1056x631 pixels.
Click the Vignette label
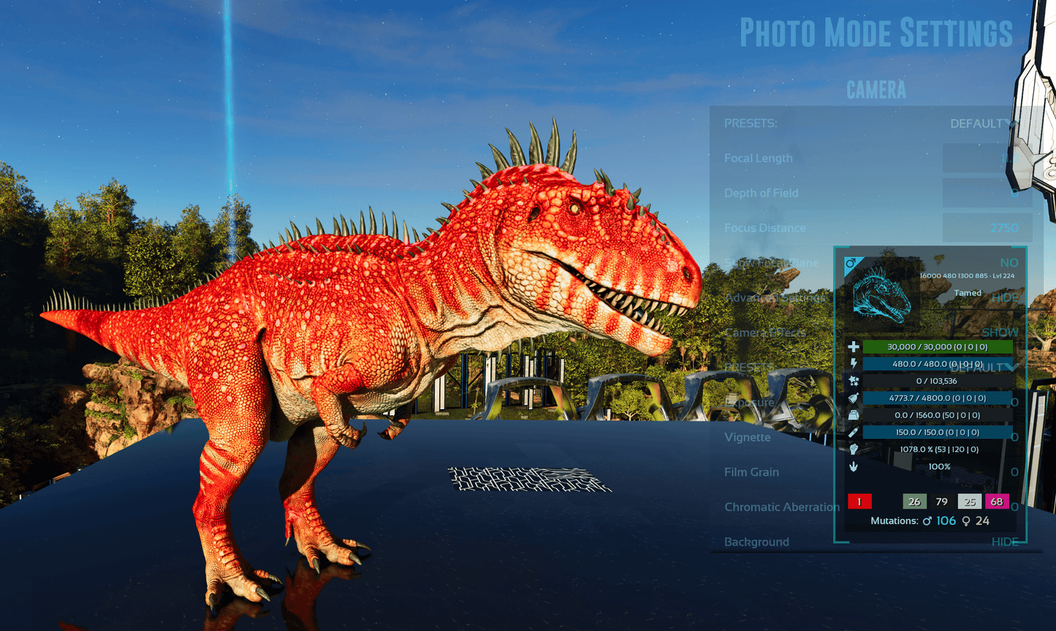[x=747, y=437]
